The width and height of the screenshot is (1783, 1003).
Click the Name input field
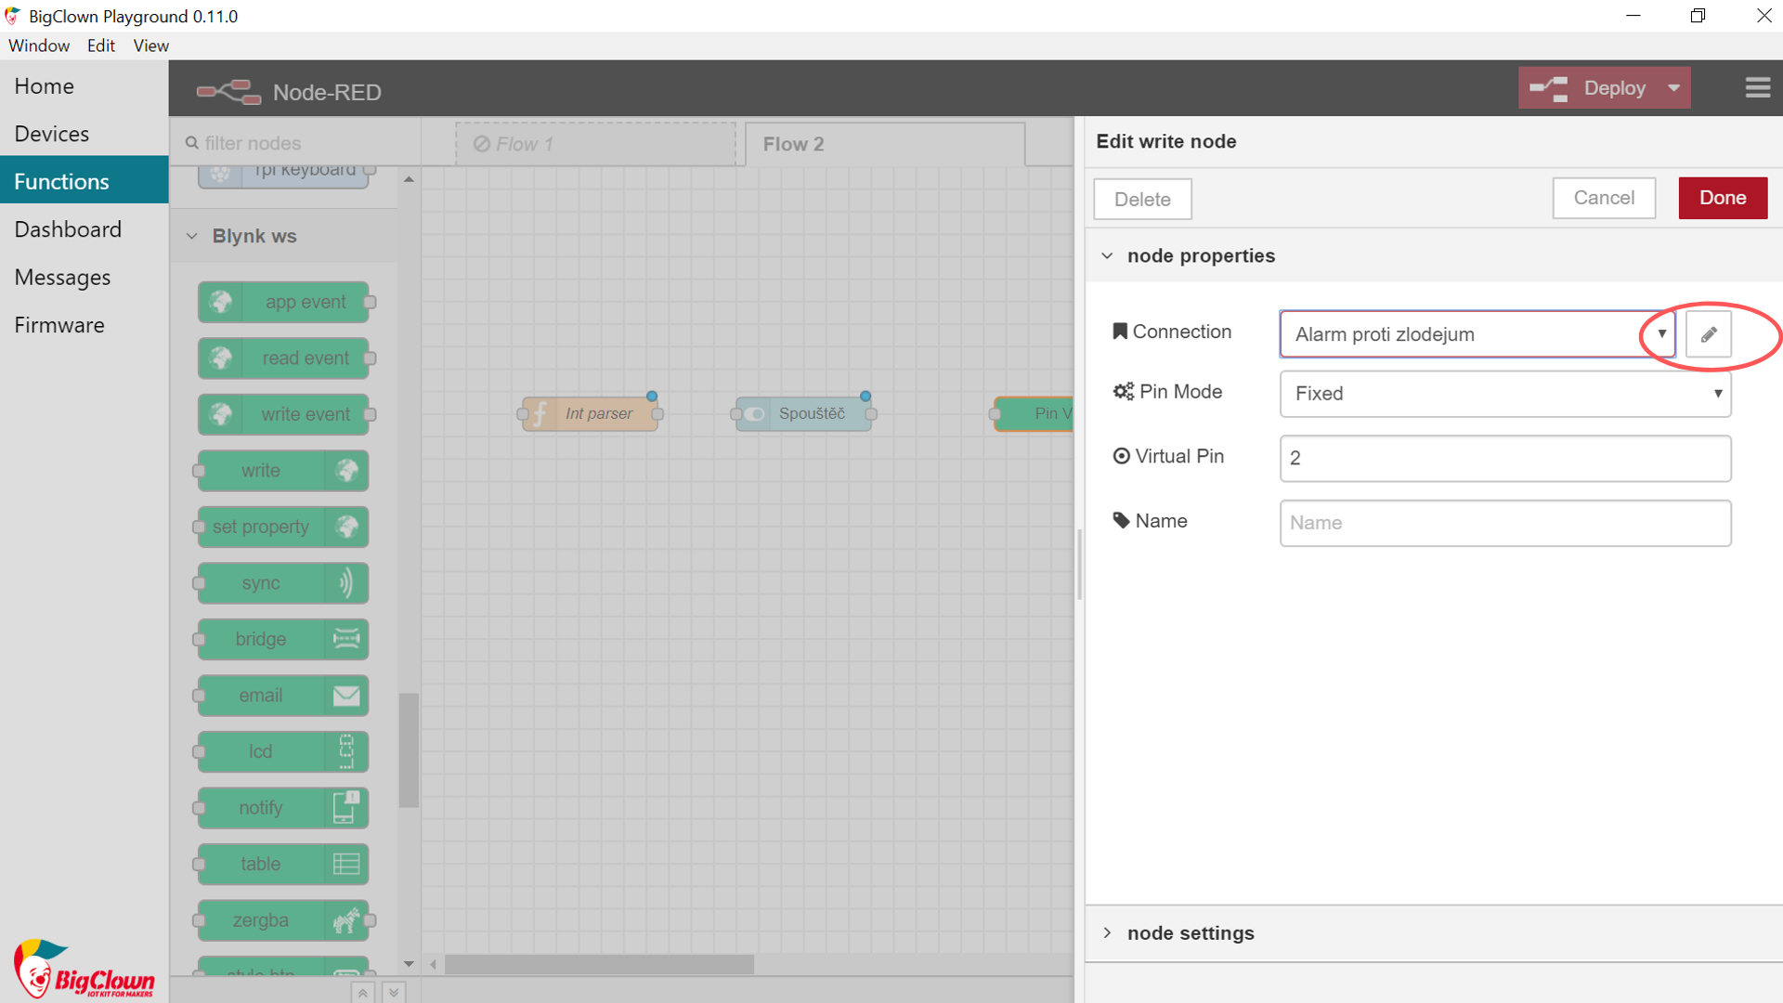tap(1505, 523)
